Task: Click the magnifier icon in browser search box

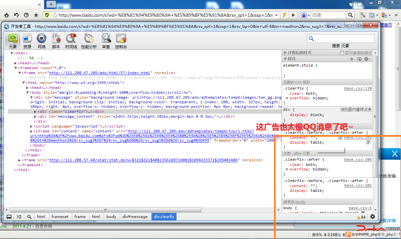Action: [351, 15]
